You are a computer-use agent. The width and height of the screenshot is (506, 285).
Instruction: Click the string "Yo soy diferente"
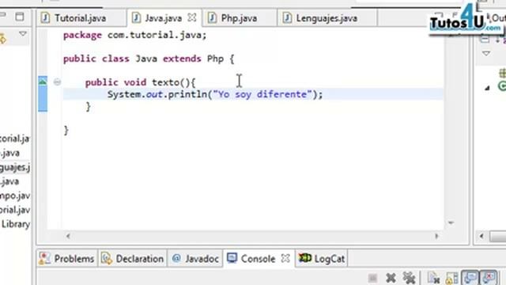click(x=262, y=94)
